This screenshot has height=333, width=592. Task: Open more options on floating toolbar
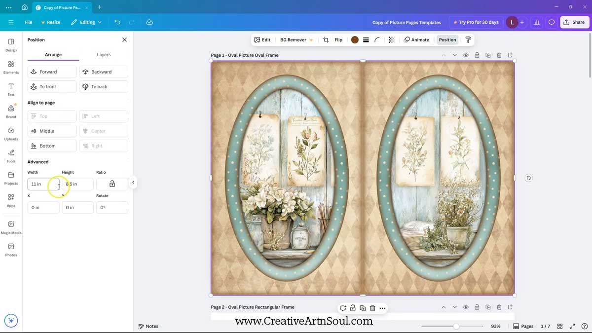pyautogui.click(x=382, y=308)
